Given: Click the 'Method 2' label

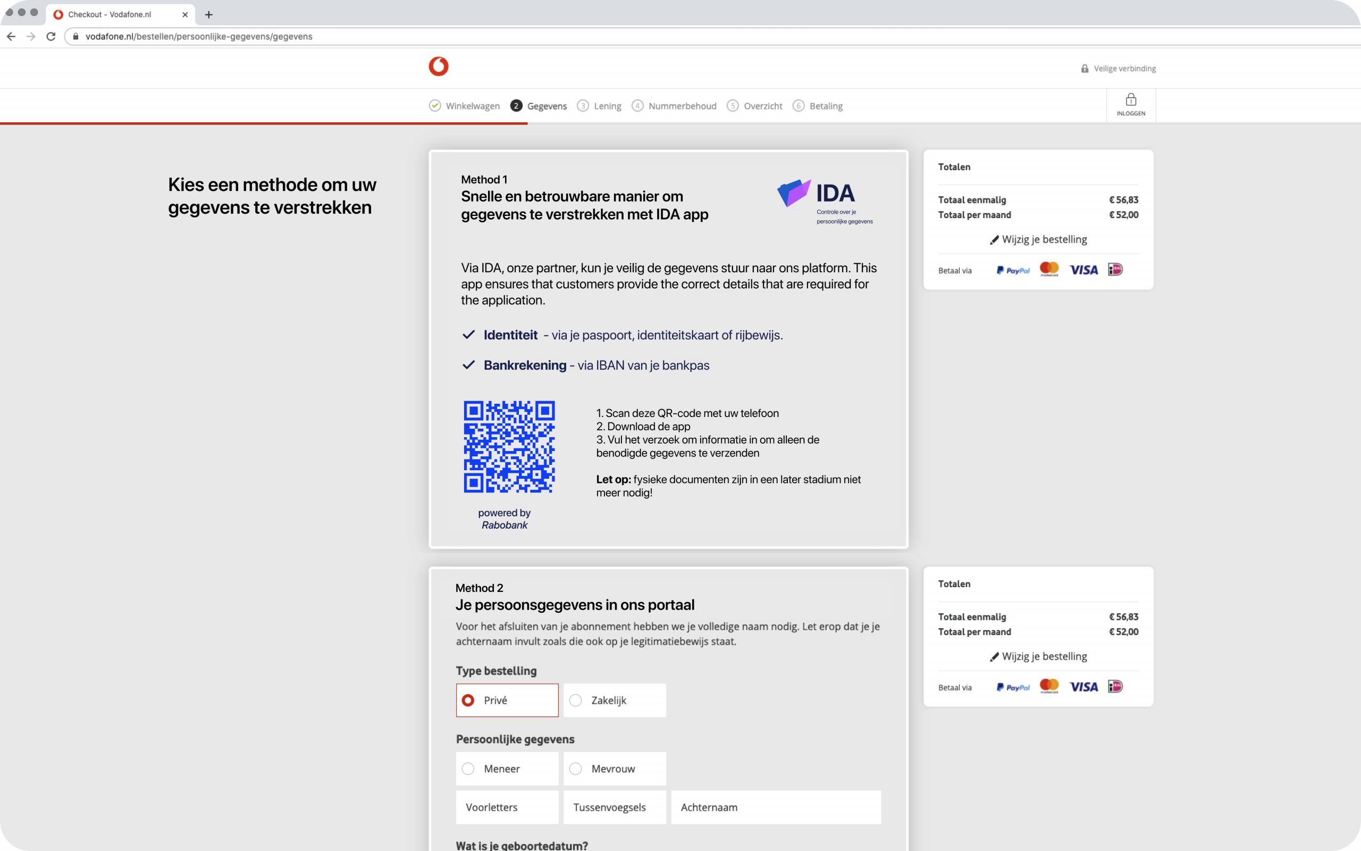Looking at the screenshot, I should 479,588.
